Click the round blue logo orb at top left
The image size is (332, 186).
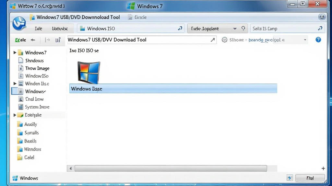pos(19,23)
